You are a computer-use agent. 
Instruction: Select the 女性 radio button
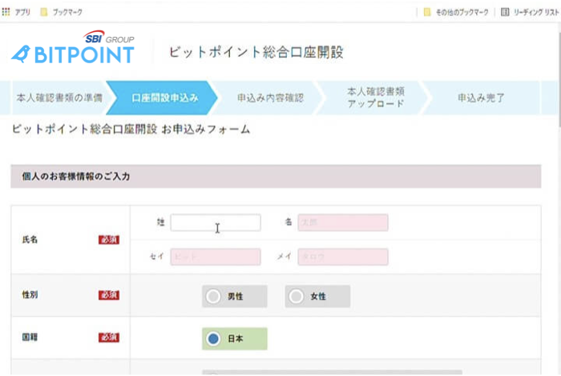point(297,296)
